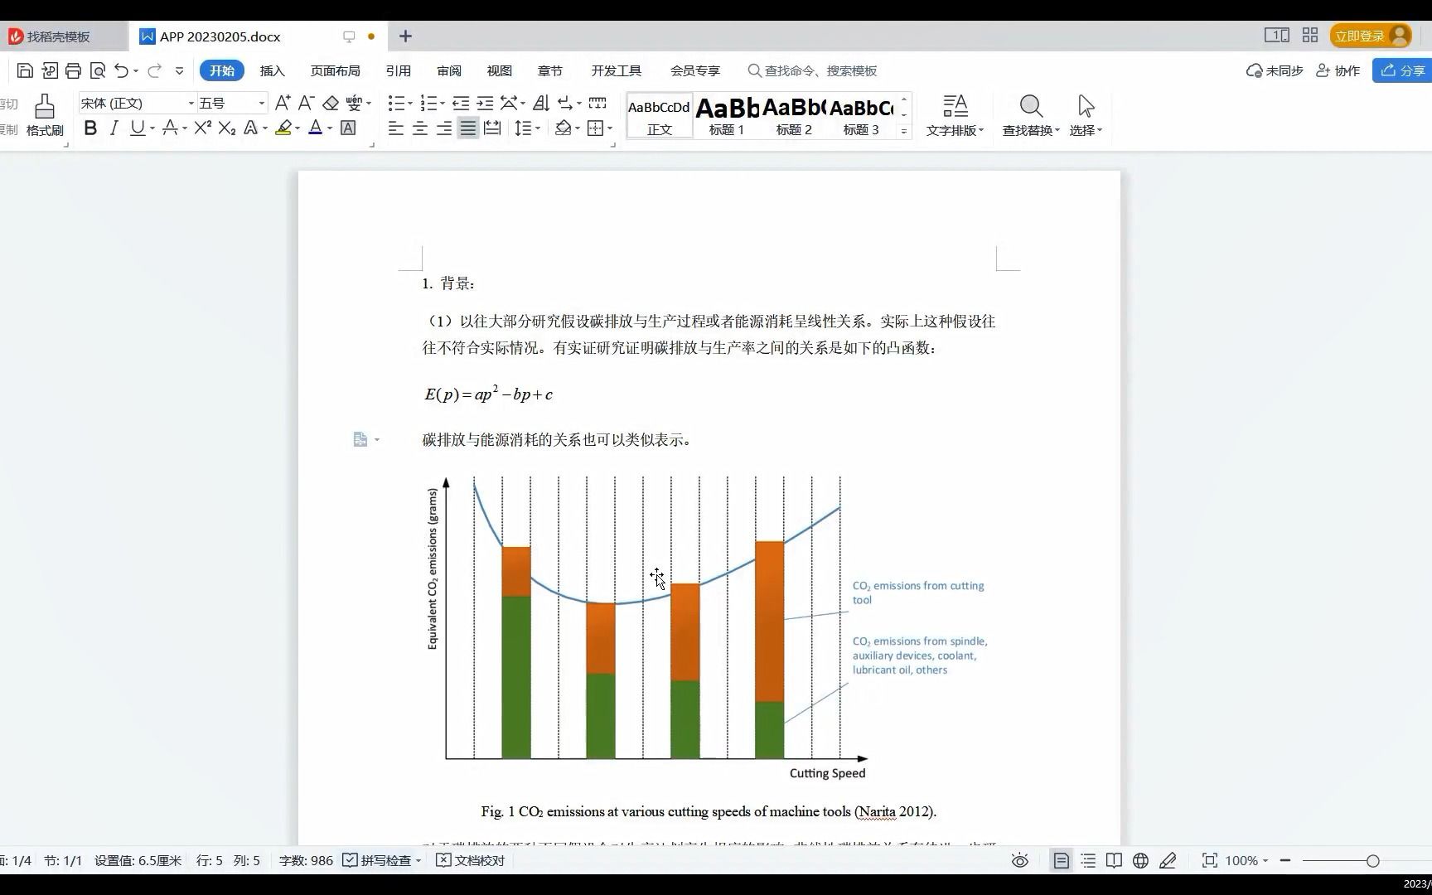Image resolution: width=1432 pixels, height=895 pixels.
Task: Center align text
Action: pos(420,128)
